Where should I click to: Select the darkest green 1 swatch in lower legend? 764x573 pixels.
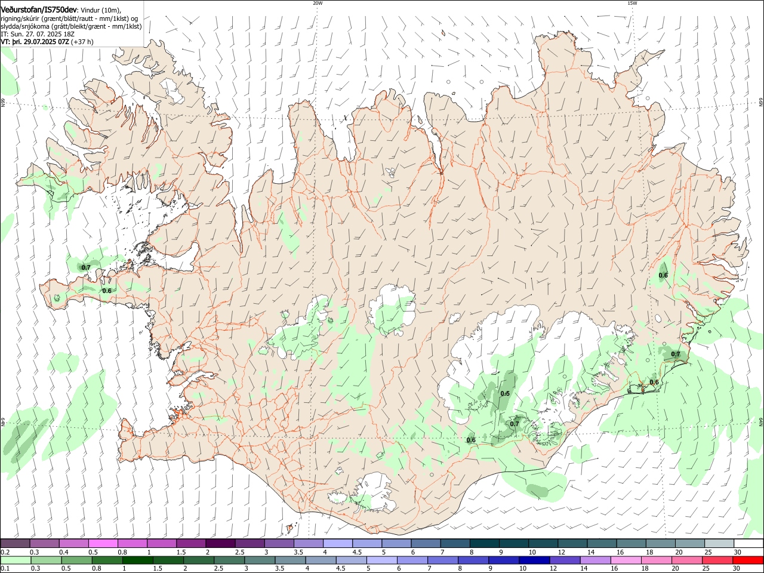[138, 560]
